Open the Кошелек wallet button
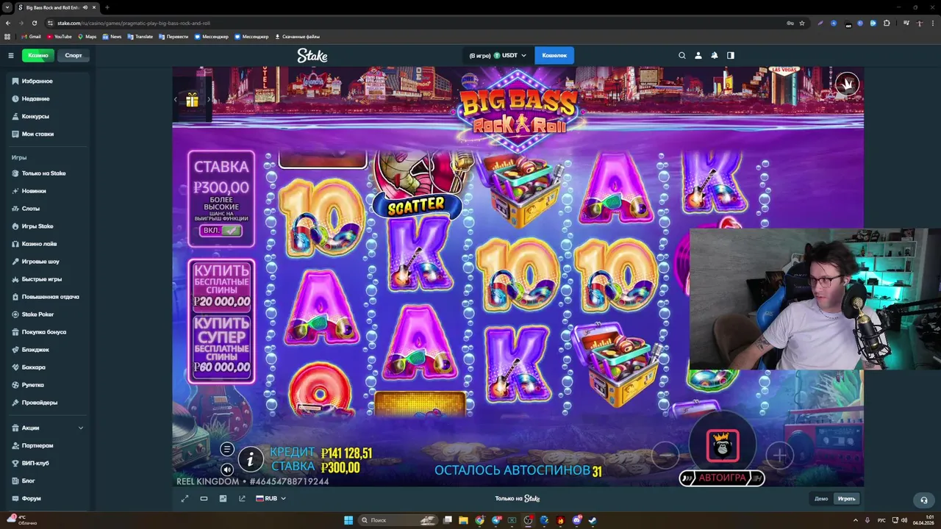 (555, 55)
